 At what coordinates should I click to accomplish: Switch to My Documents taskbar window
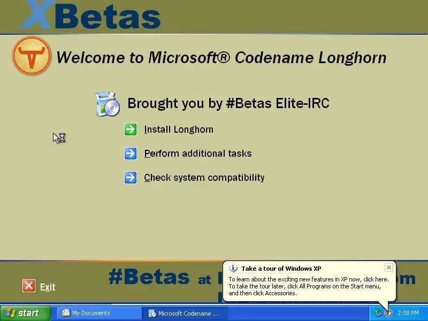(99, 313)
